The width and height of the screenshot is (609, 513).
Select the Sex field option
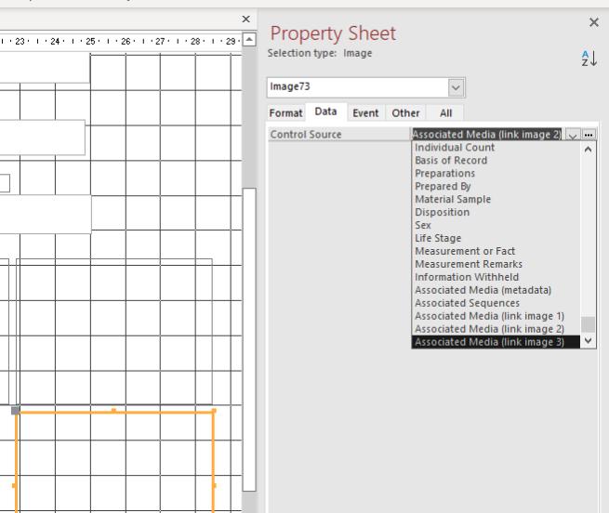click(x=496, y=225)
